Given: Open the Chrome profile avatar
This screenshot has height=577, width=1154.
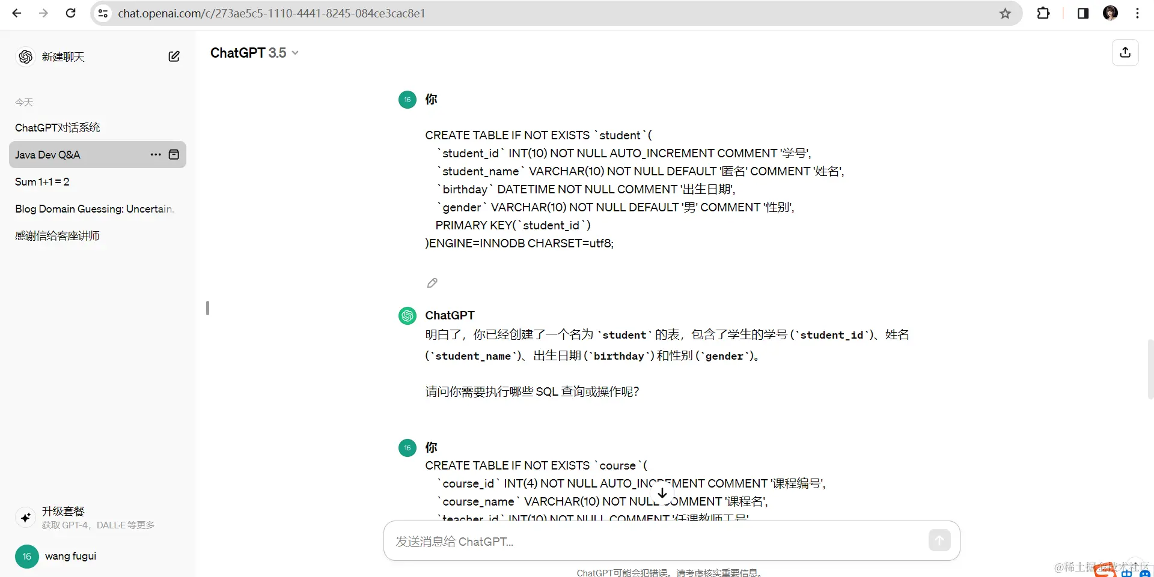Looking at the screenshot, I should click(1111, 13).
